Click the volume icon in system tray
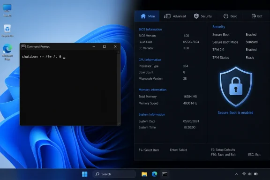270x180 pixels. pyautogui.click(x=250, y=174)
